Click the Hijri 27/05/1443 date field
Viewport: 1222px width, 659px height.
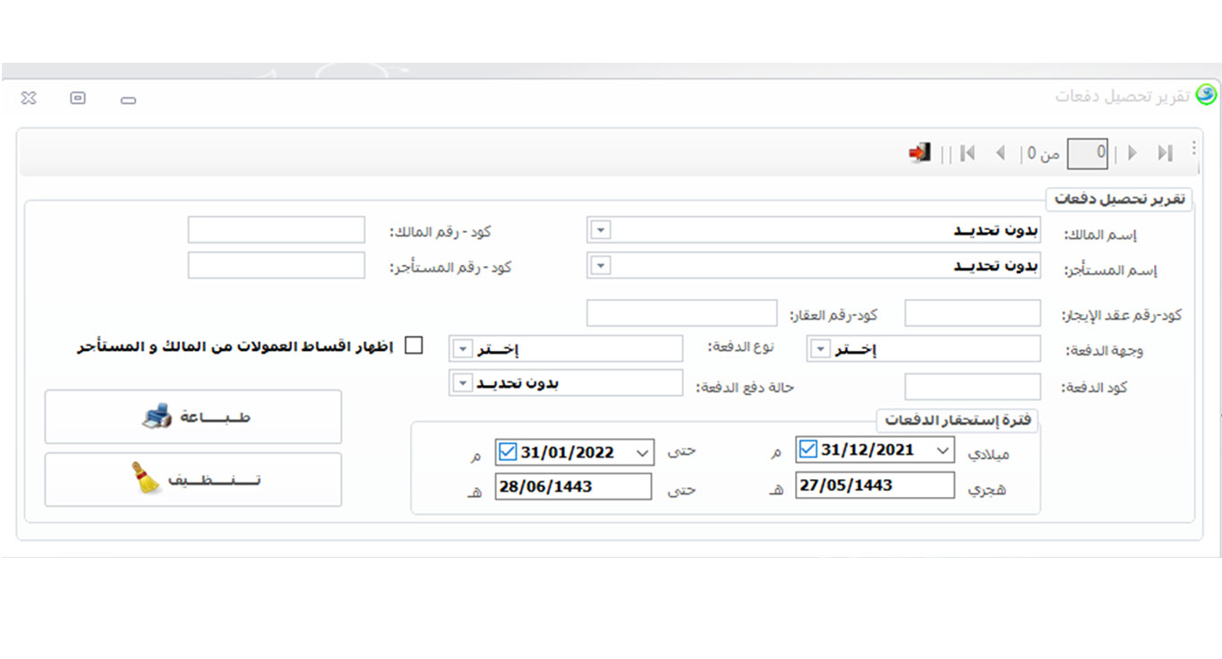click(x=875, y=485)
